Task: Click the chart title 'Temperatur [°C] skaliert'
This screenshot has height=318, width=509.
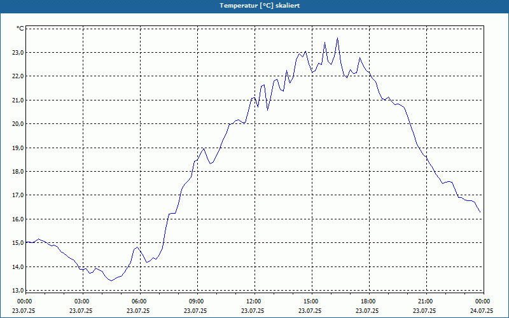Action: [260, 6]
